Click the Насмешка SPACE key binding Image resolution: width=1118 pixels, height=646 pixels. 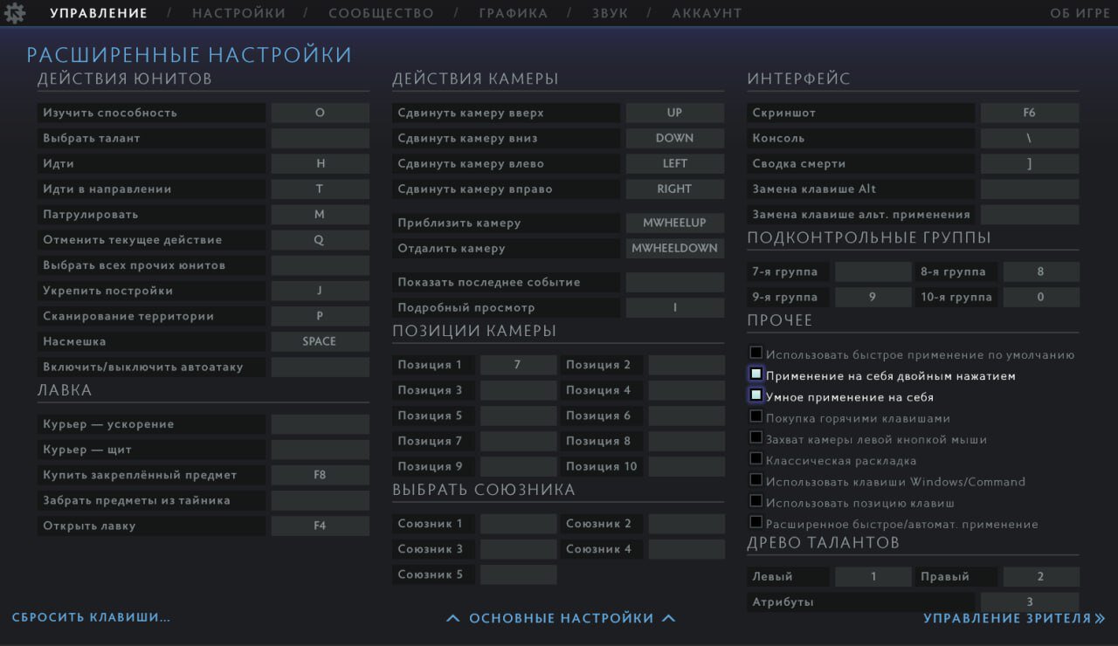click(320, 341)
